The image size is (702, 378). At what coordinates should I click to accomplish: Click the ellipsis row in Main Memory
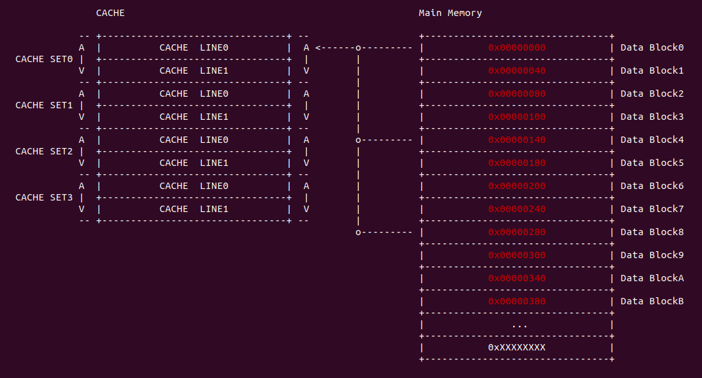pyautogui.click(x=519, y=325)
